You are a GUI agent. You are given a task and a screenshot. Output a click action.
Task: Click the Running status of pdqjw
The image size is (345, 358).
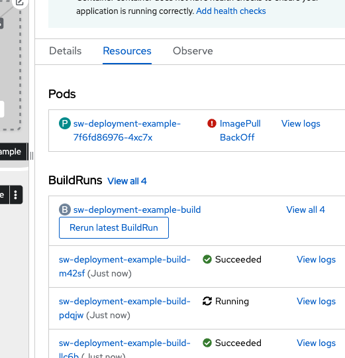coord(232,301)
